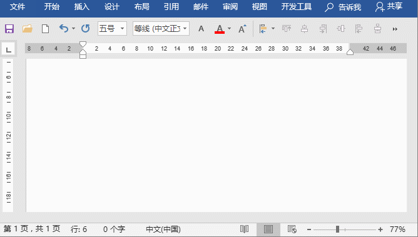This screenshot has width=418, height=237.
Task: Click the right indent ruler marker
Action: click(x=350, y=52)
